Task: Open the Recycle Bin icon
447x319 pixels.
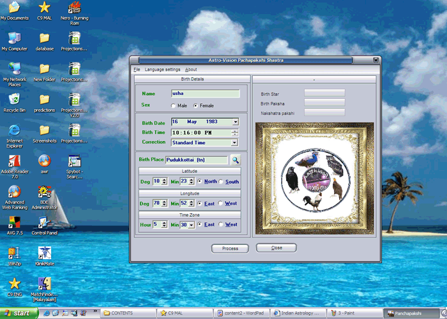Action: [x=15, y=103]
